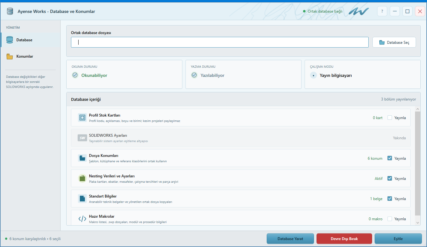Uncheck Yayınla for Standart Bilgiler
Screen dimensions: 427x247
[390, 198]
